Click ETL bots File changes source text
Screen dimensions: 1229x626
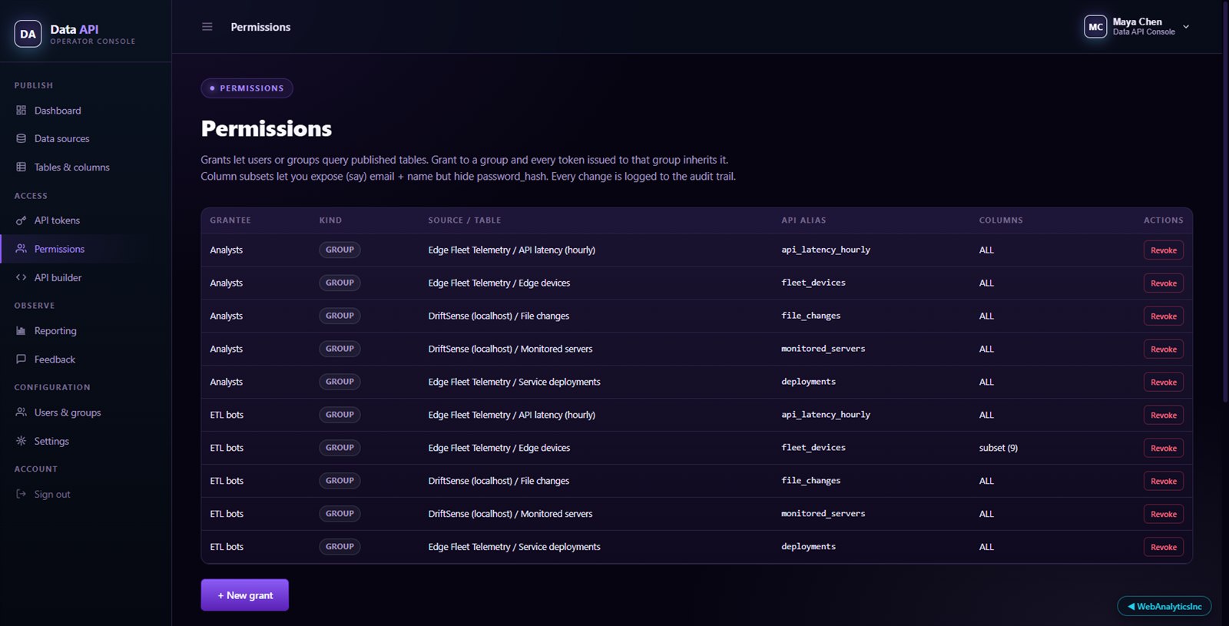point(499,481)
